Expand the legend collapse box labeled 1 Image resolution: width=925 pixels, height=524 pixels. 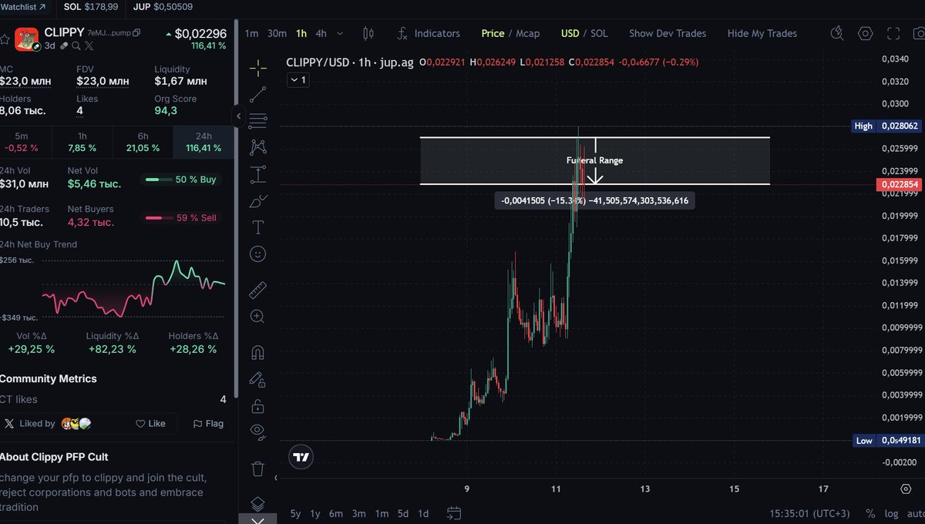(298, 79)
